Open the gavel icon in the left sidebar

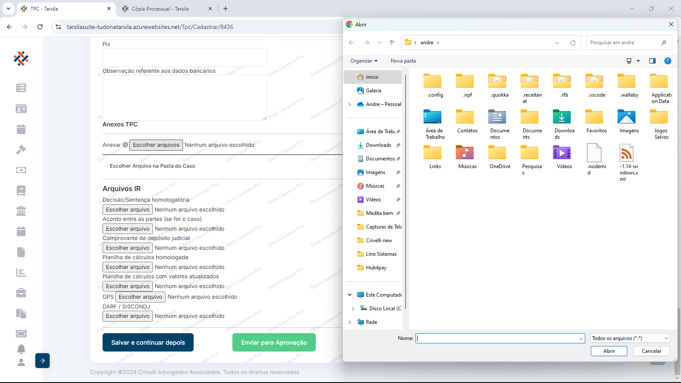click(21, 149)
